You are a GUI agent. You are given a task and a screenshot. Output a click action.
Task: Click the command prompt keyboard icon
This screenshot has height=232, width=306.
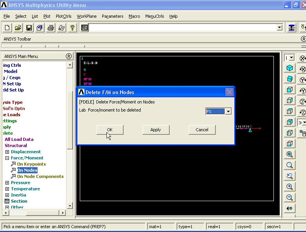click(84, 28)
